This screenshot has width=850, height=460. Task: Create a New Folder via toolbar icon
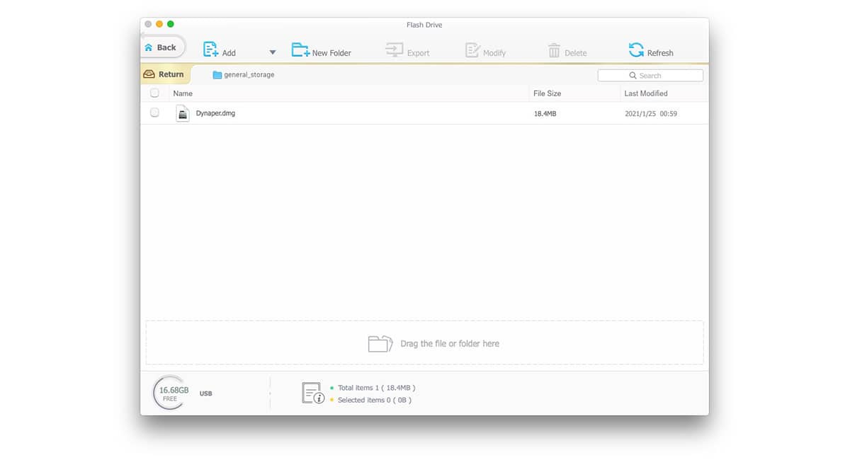point(300,50)
